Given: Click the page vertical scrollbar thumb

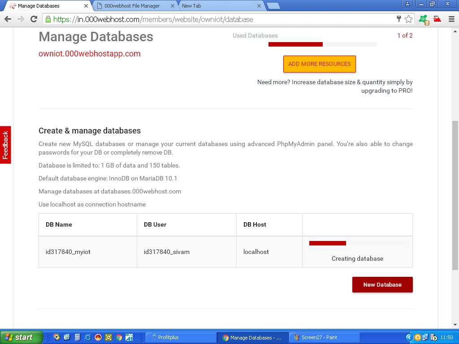Looking at the screenshot, I should click(455, 195).
